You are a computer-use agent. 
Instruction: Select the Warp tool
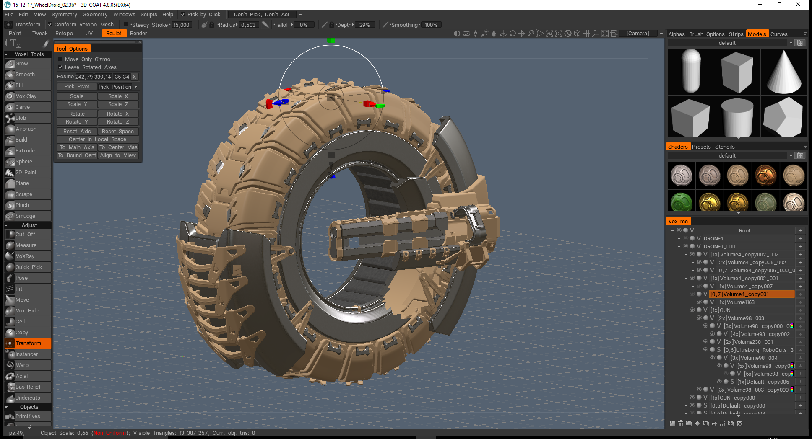(22, 365)
